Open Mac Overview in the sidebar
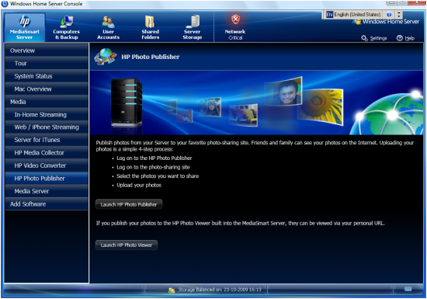The height and width of the screenshot is (299, 427). point(47,89)
